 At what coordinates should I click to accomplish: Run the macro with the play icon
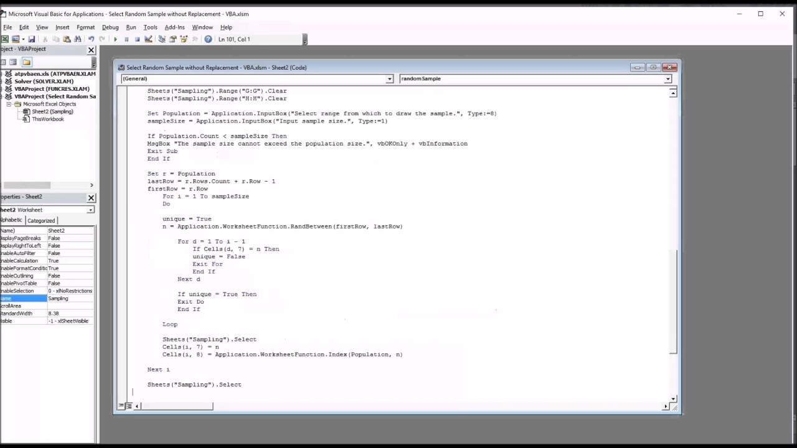click(x=115, y=39)
